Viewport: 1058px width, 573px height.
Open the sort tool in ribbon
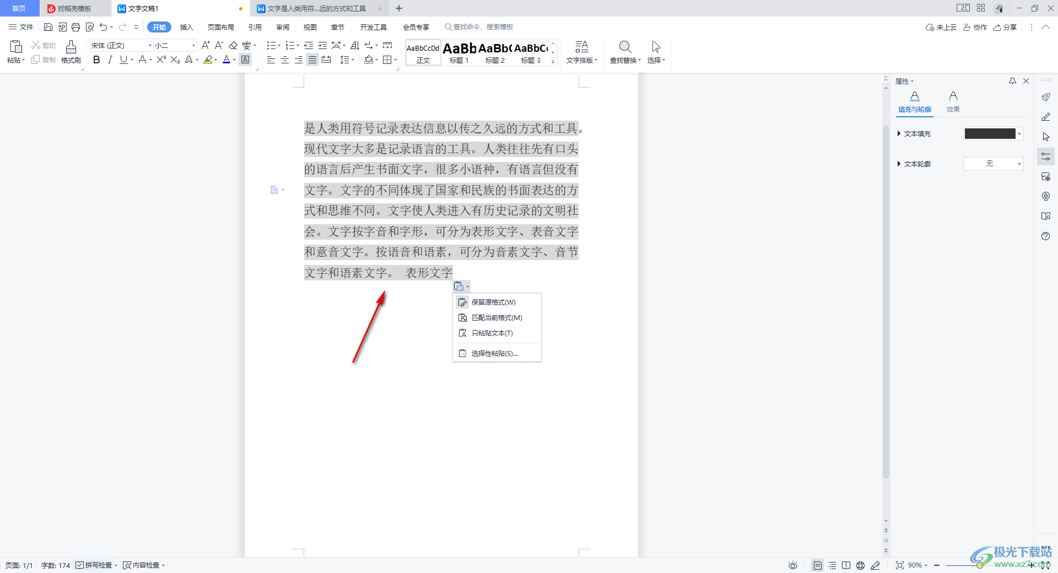pyautogui.click(x=355, y=45)
